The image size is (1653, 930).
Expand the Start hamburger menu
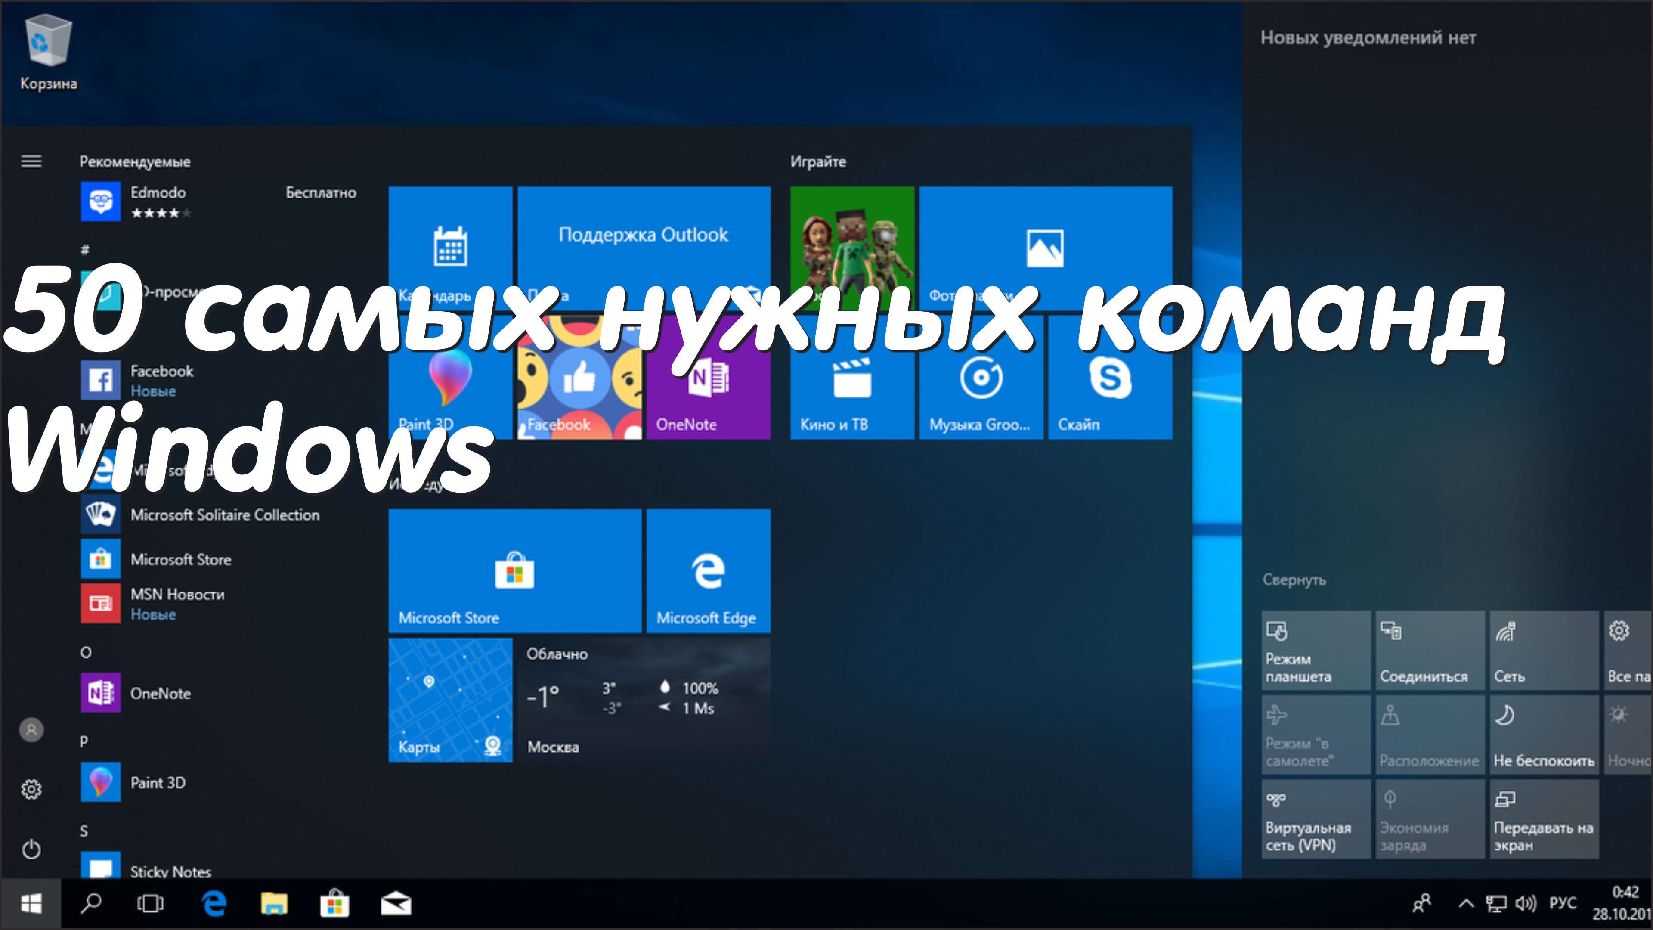click(31, 161)
